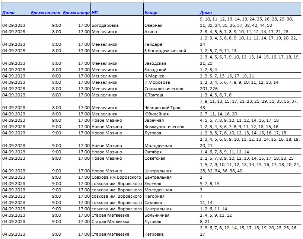Click the "Больничная" street cell
This screenshot has width=303, height=239.
[157, 215]
